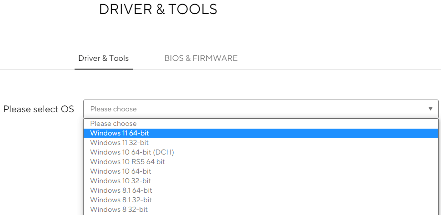Viewport: 441px width, 215px height.
Task: Choose plain Windows 10 64-bit option
Action: pyautogui.click(x=120, y=171)
